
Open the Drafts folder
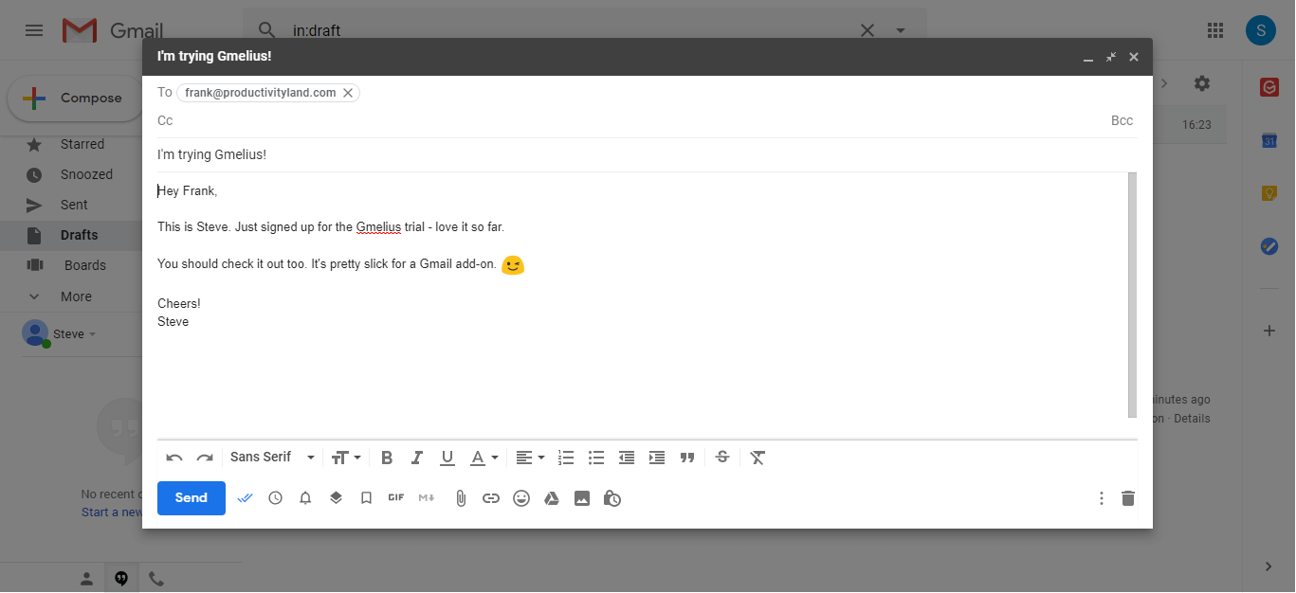pos(79,235)
